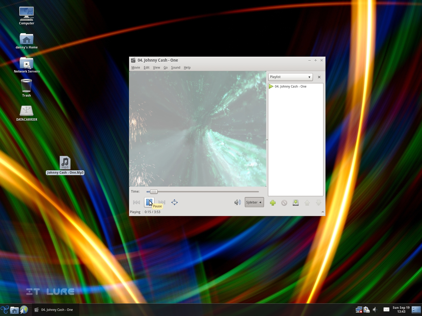Pause playback with the Pause button
Screen dimensions: 422x316
click(149, 202)
